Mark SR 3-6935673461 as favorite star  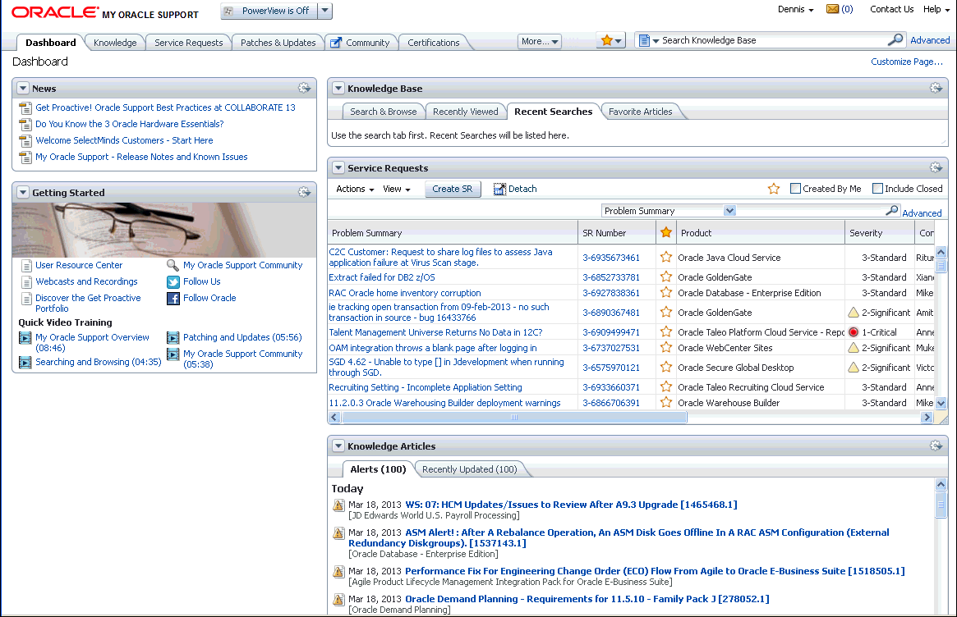(x=666, y=258)
